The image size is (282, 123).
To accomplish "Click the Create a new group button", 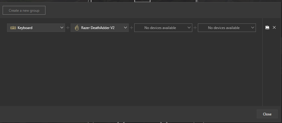I will tap(24, 11).
